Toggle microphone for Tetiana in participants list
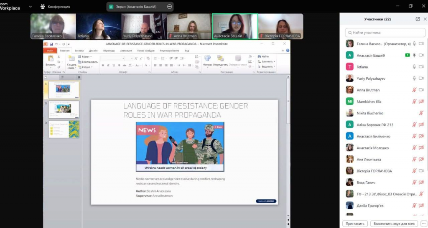Screen dimensions: 428x228 click(x=414, y=67)
